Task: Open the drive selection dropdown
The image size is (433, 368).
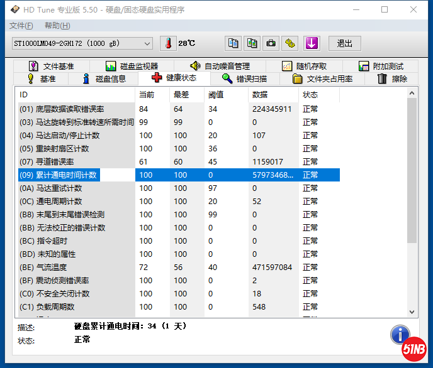Action: point(147,43)
